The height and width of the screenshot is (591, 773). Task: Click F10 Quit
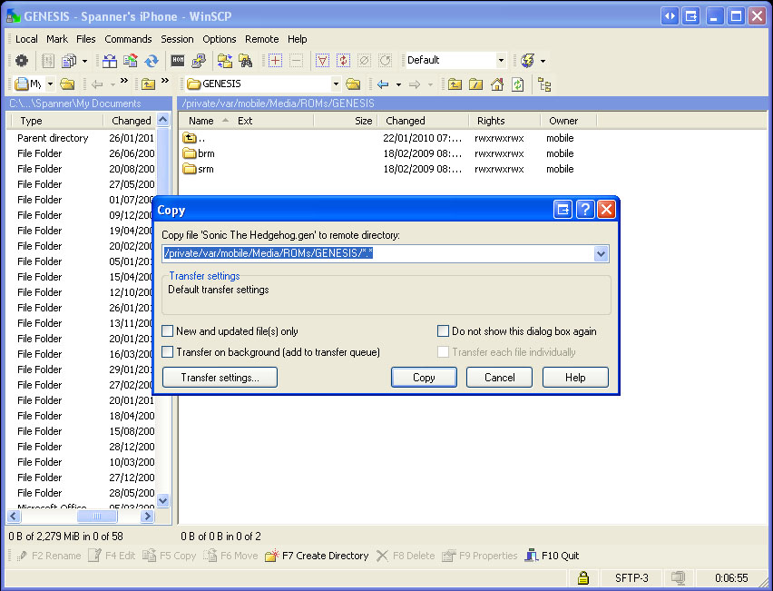click(552, 556)
